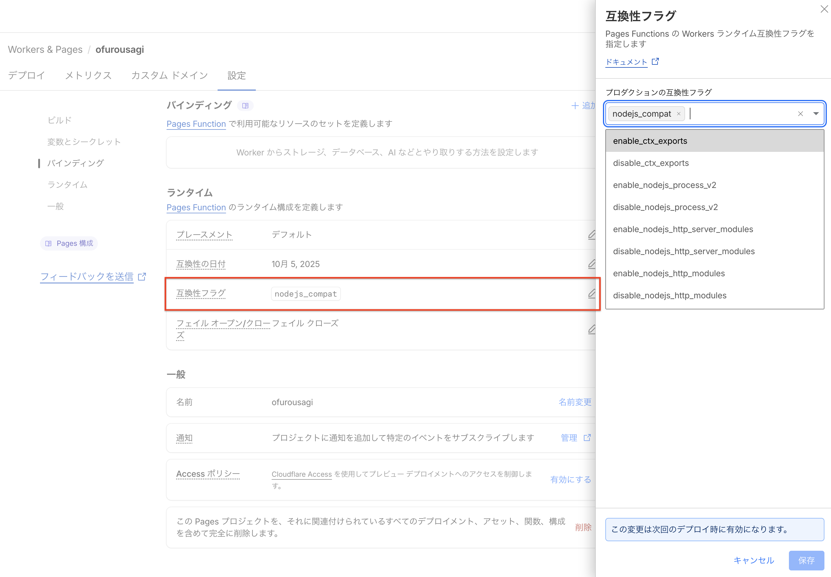Image resolution: width=831 pixels, height=577 pixels.
Task: Pick enable_nodejs_http_modules option
Action: pyautogui.click(x=669, y=273)
